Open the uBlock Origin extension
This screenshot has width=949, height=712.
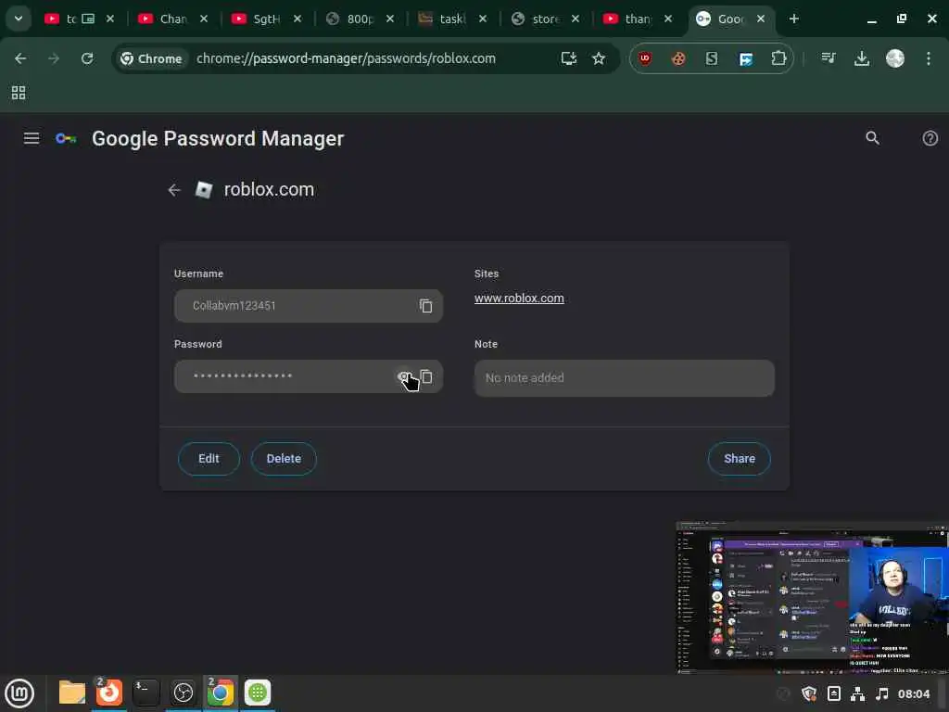(645, 58)
